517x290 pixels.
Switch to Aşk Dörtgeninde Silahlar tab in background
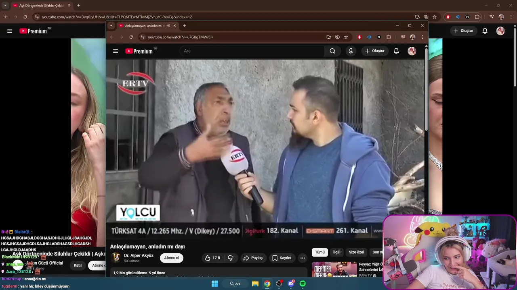(x=41, y=6)
